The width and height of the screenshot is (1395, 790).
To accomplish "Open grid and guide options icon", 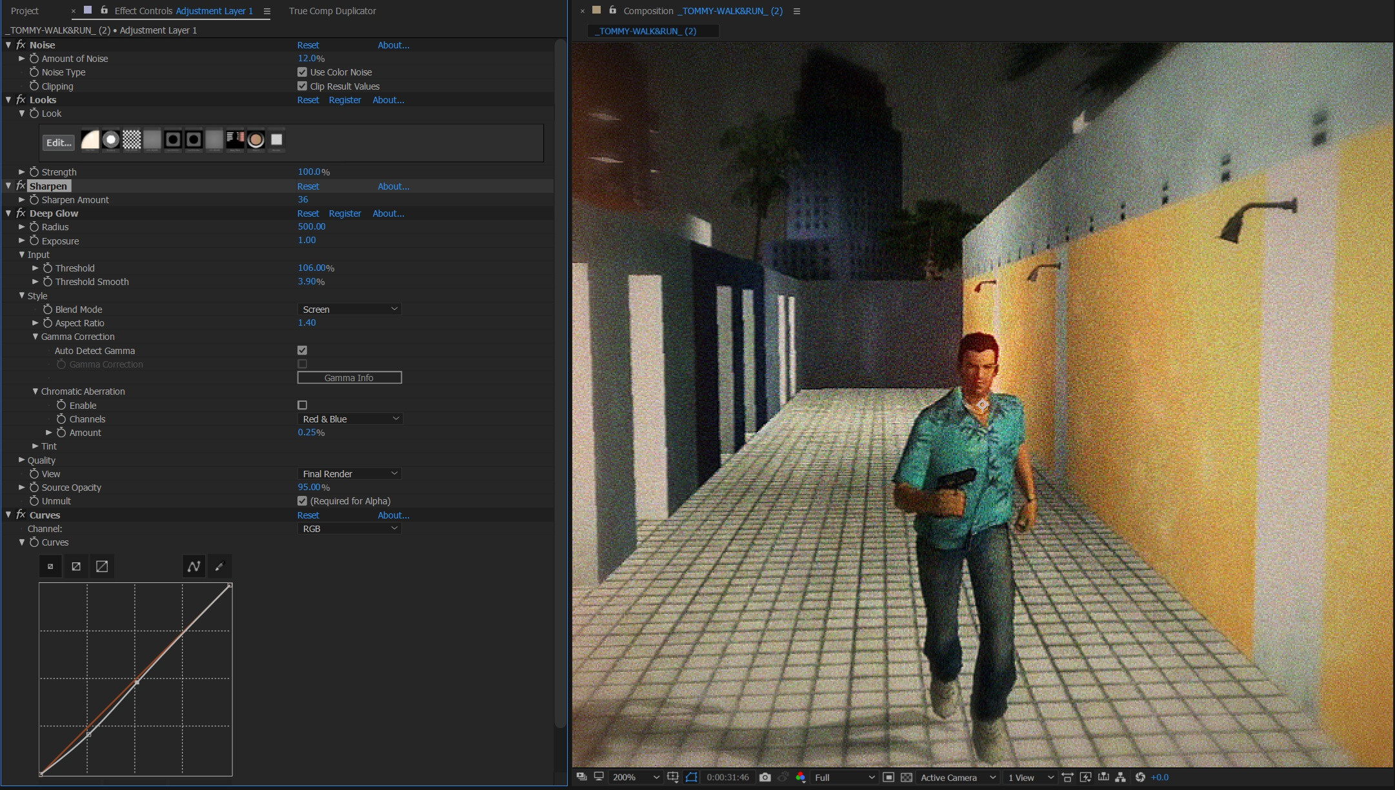I will (x=673, y=777).
